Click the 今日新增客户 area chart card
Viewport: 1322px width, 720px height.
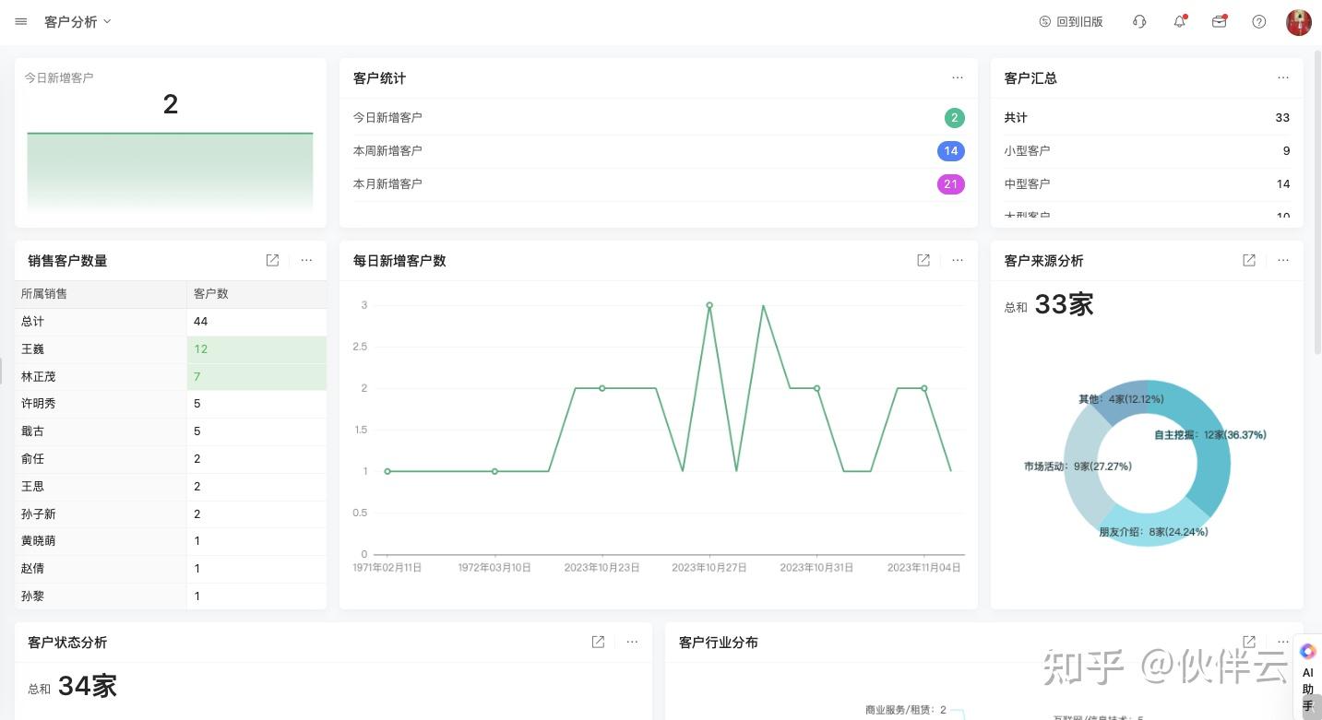171,143
